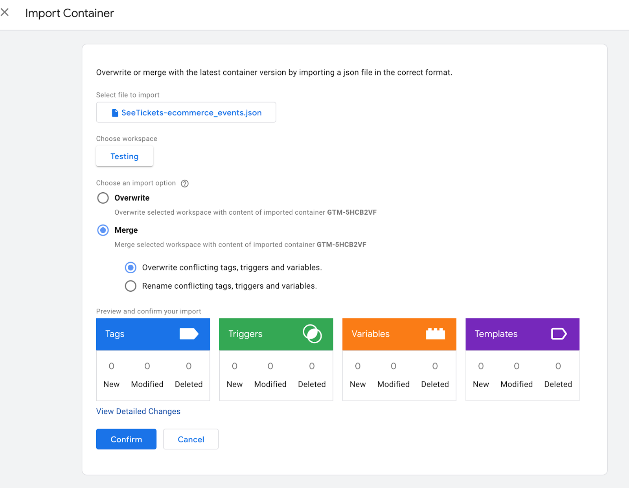Click the Triggers circles icon
This screenshot has width=629, height=488.
(x=313, y=334)
